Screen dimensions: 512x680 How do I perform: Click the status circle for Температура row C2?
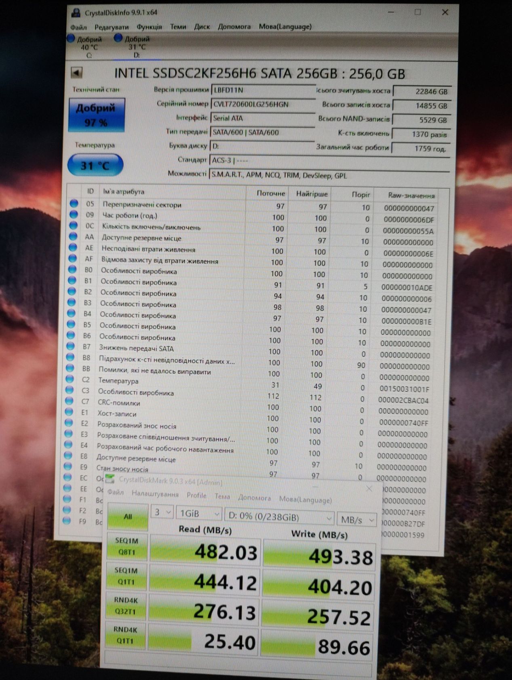click(70, 379)
